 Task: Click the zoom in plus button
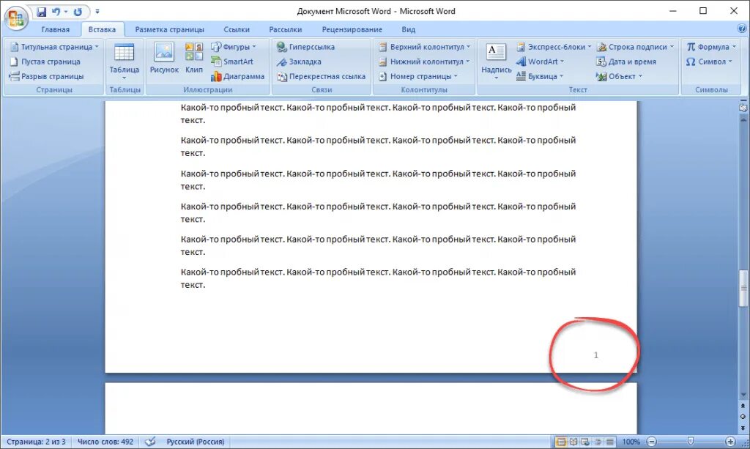pyautogui.click(x=730, y=442)
